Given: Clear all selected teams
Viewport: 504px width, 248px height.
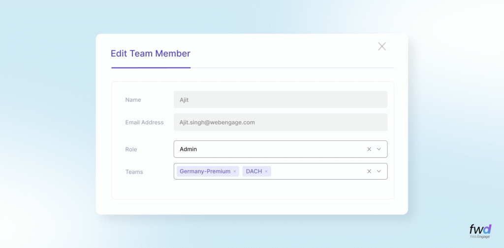Looking at the screenshot, I should pos(369,171).
